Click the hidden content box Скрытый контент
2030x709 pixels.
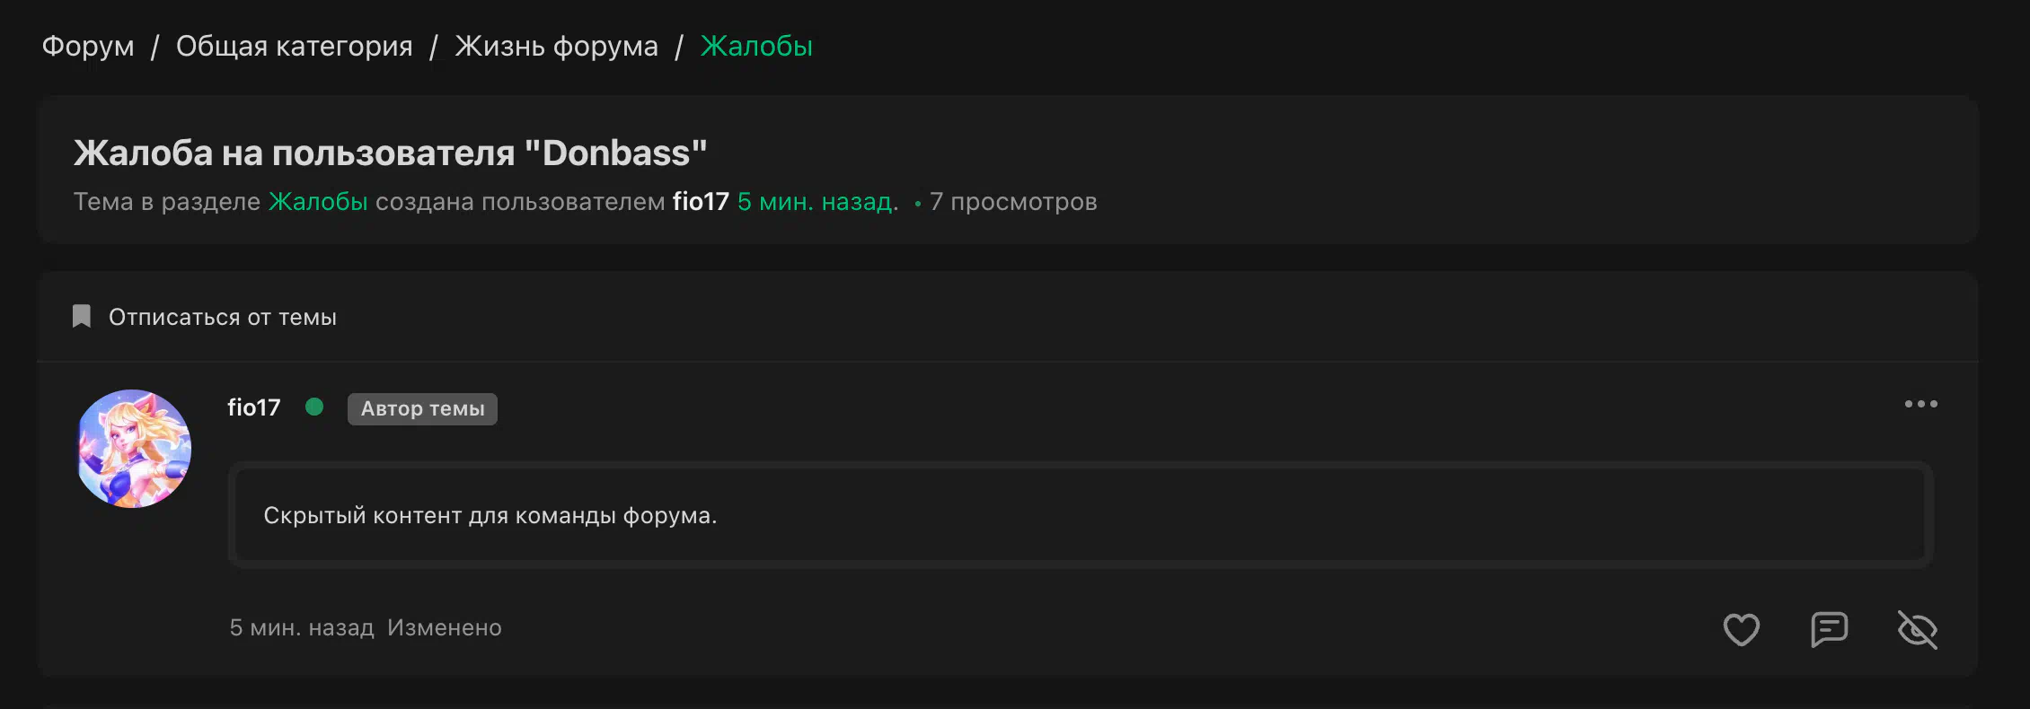point(1081,515)
